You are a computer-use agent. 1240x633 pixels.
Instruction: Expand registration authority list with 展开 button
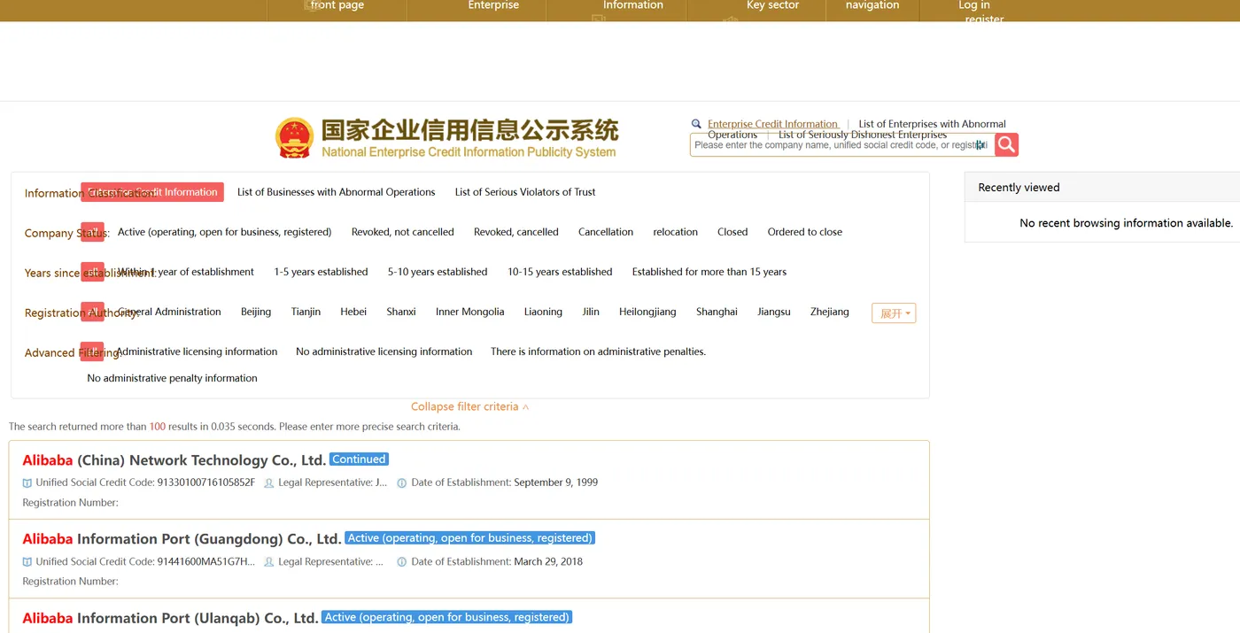894,313
